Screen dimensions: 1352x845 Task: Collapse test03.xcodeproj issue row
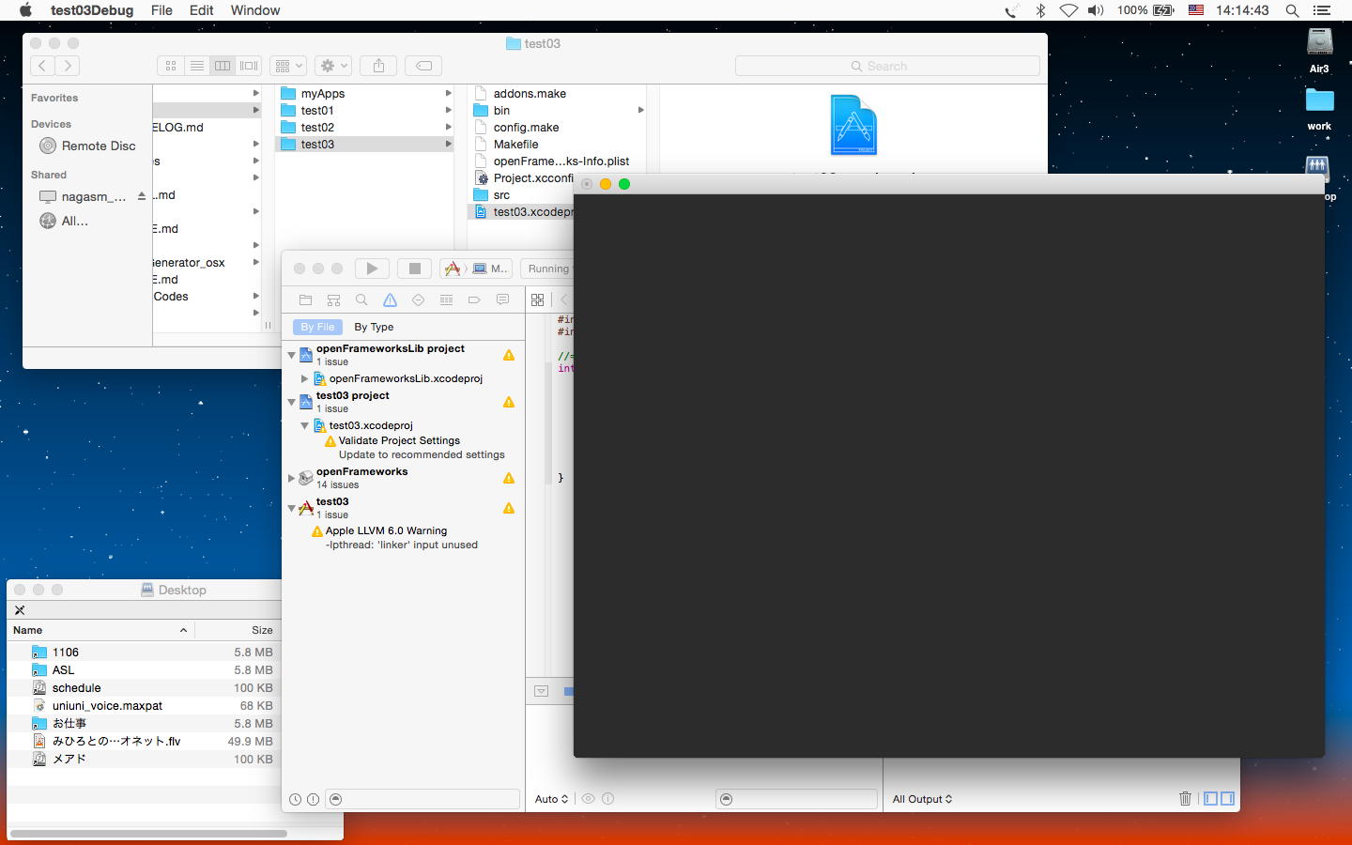304,425
